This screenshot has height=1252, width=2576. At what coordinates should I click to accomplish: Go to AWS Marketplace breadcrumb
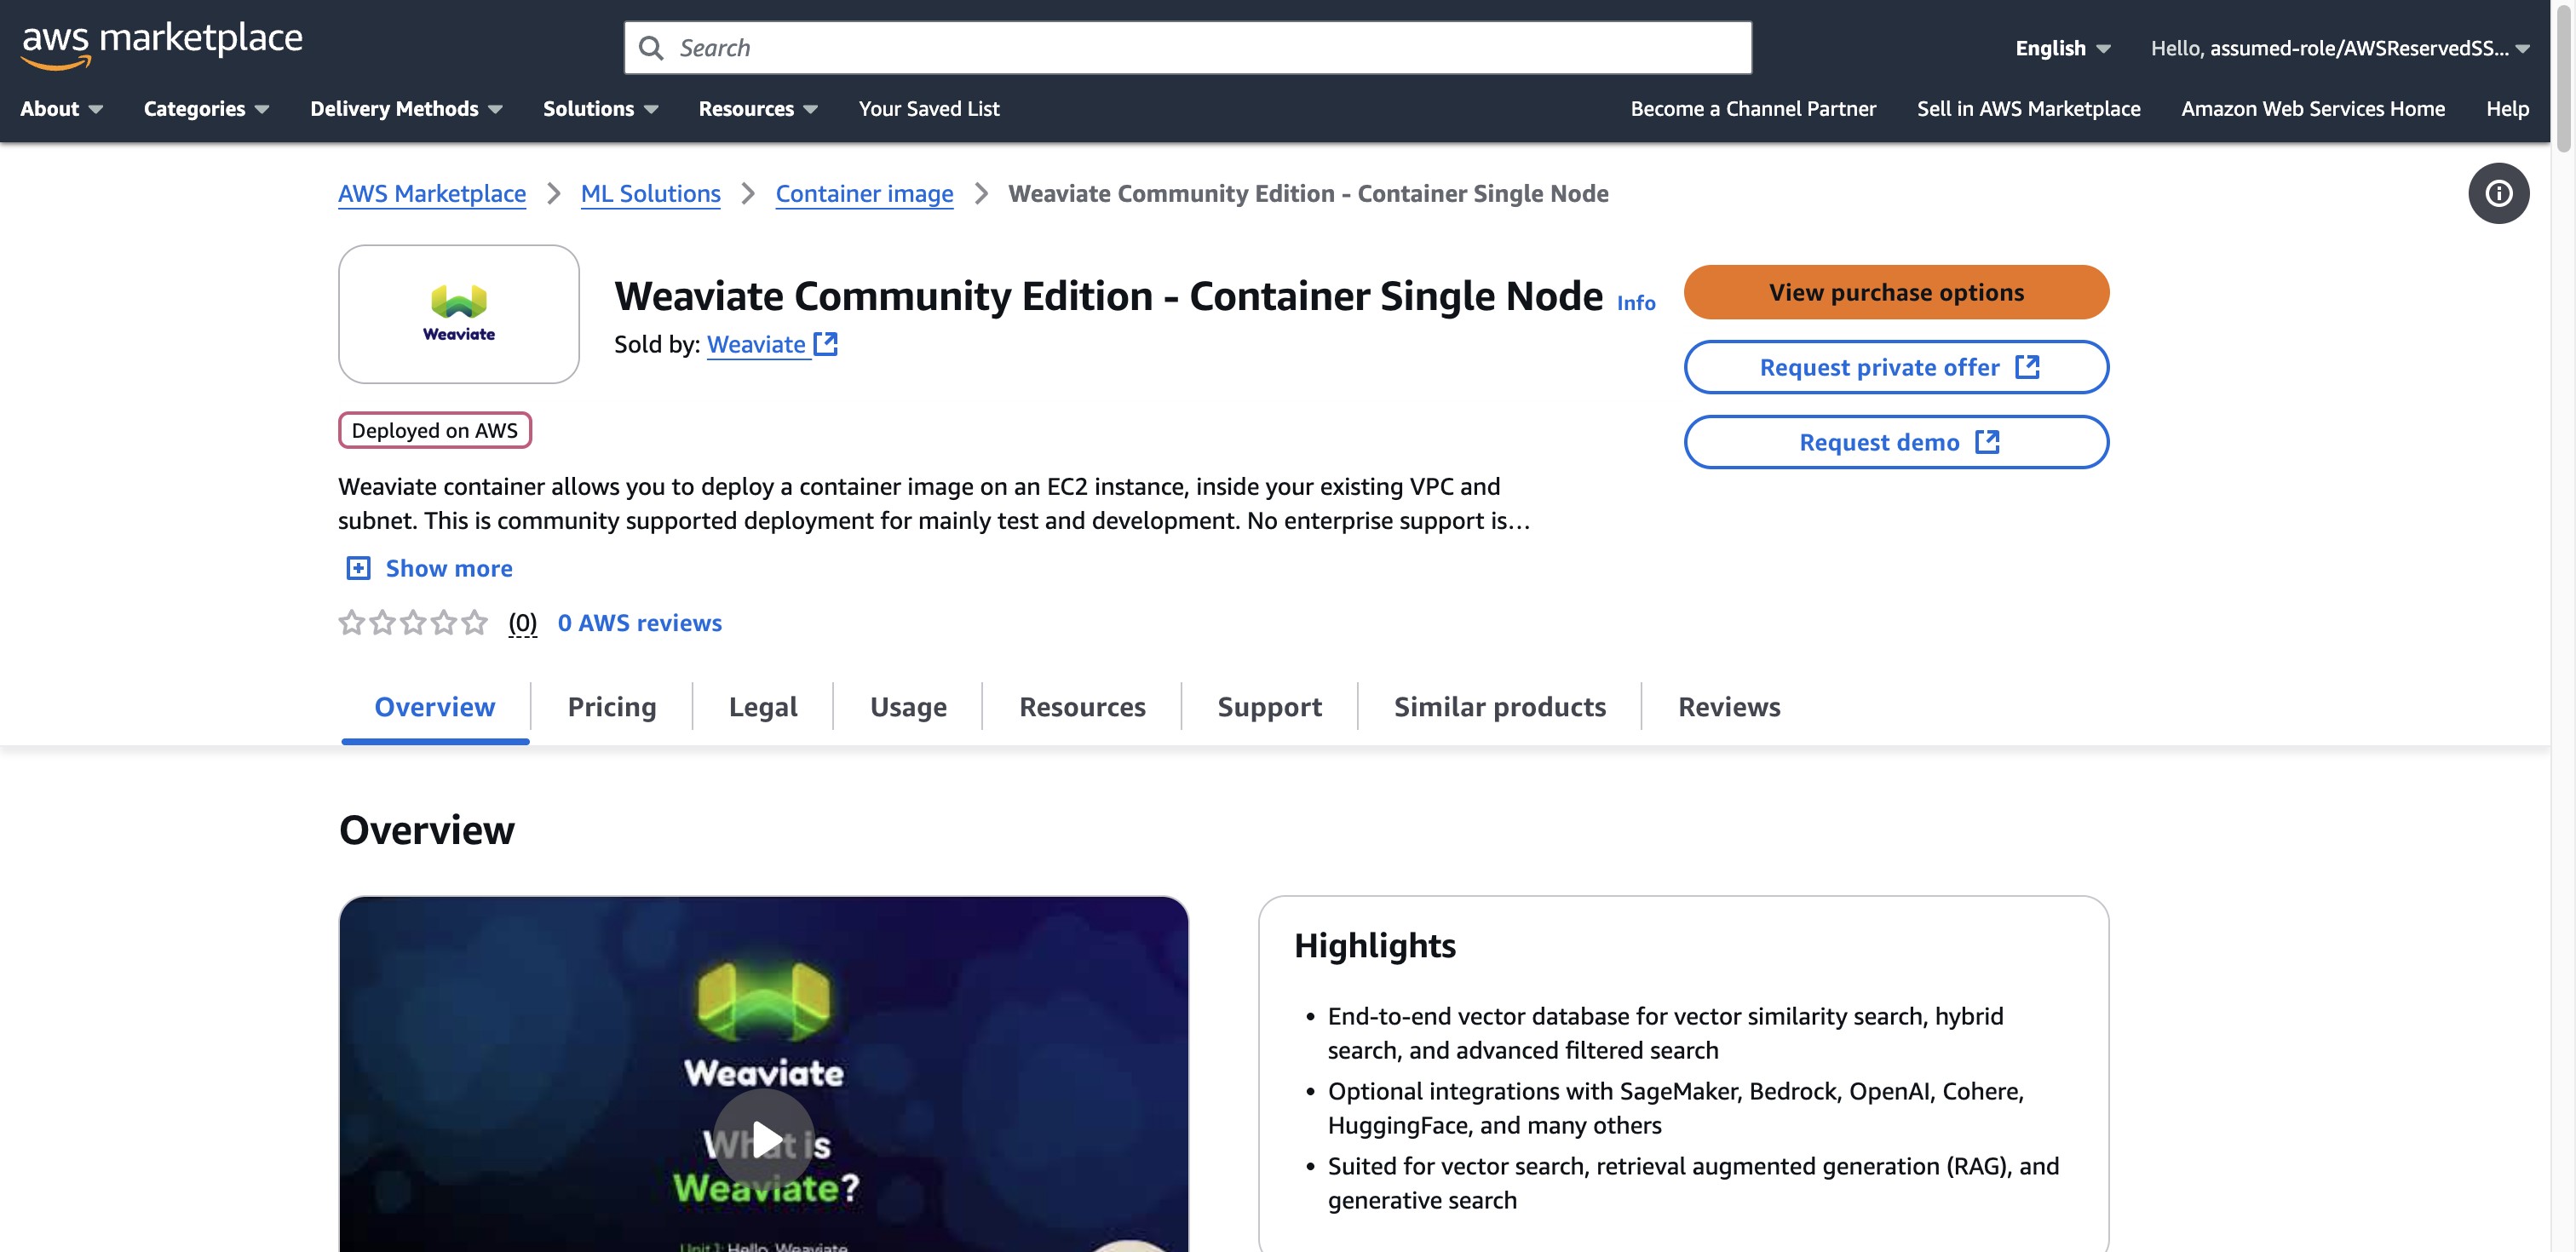[x=432, y=194]
